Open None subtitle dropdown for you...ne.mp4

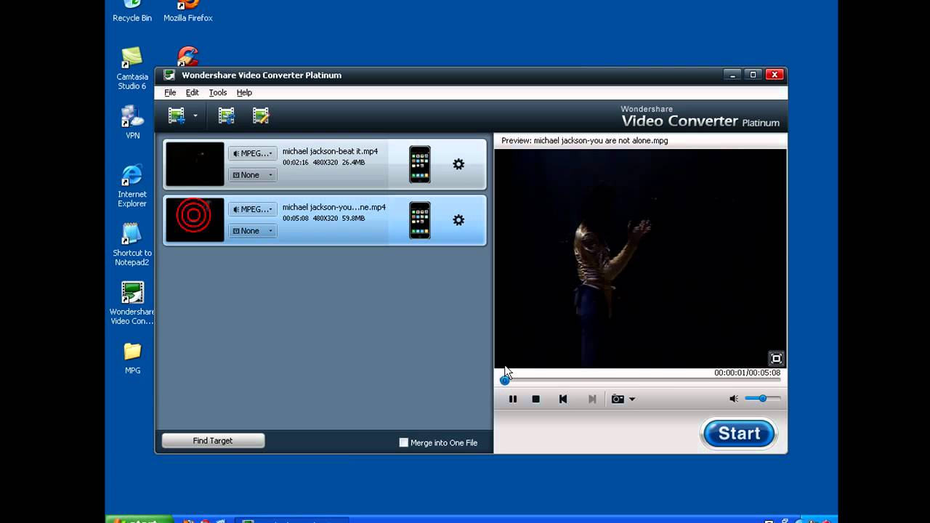click(x=252, y=231)
